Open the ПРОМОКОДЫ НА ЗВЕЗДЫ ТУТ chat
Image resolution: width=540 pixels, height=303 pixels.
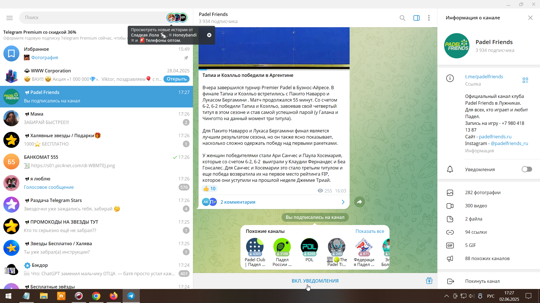tap(96, 226)
